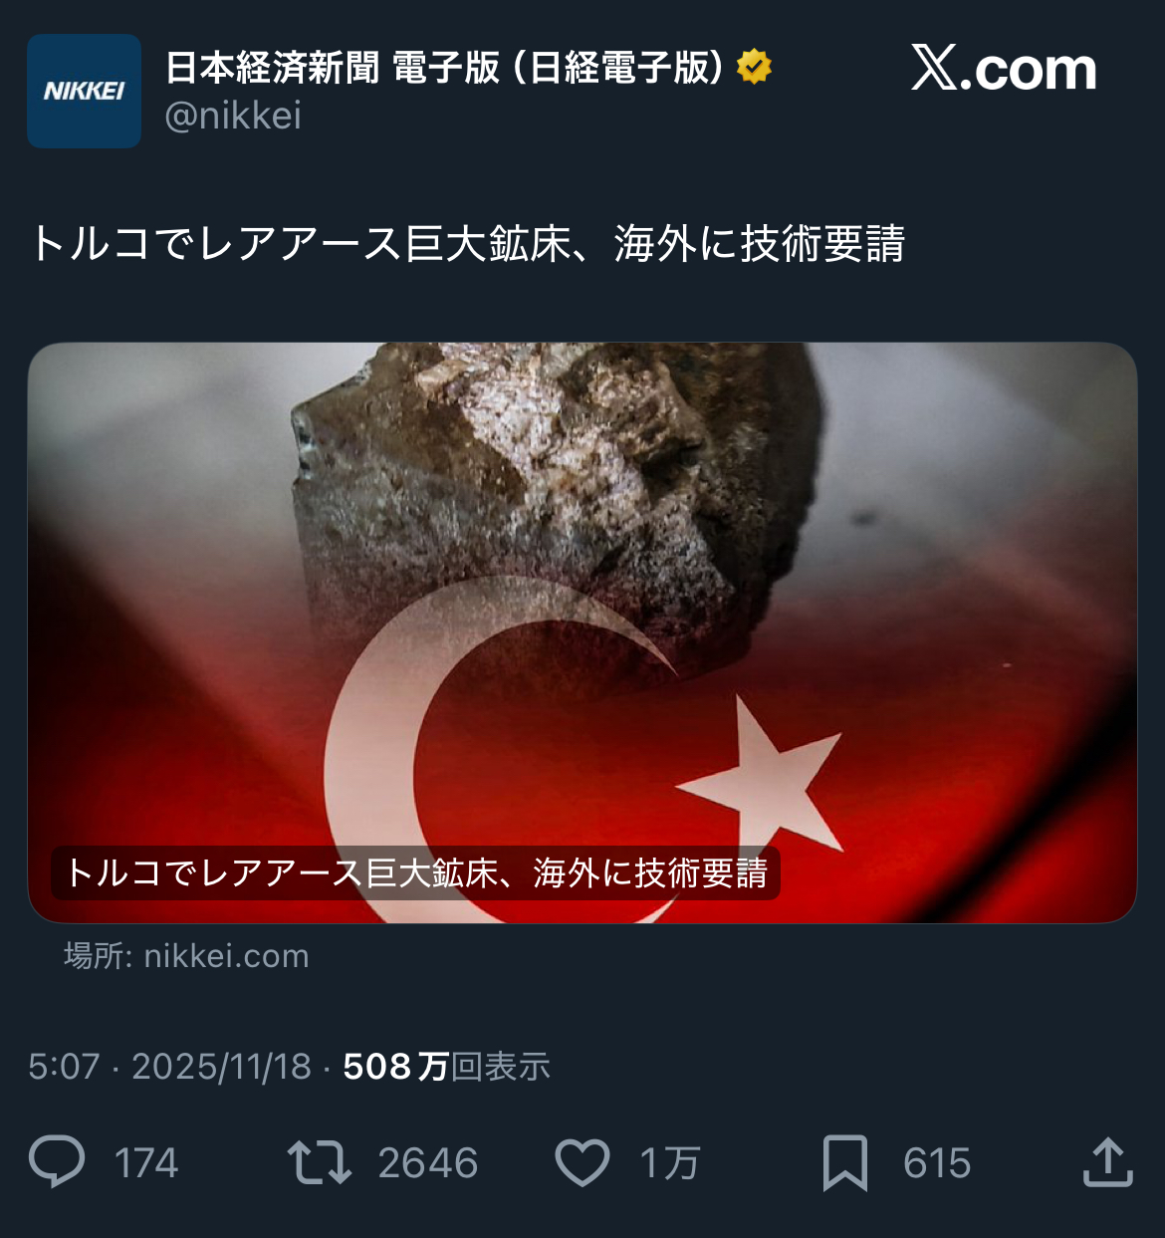The image size is (1165, 1238).
Task: Select the headline caption on image
Action: click(415, 873)
